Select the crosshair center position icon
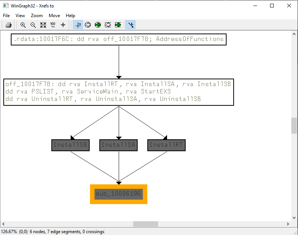The width and height of the screenshot is (298, 235). [x=63, y=25]
